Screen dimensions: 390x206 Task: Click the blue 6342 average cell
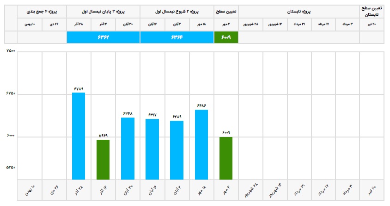pos(103,37)
